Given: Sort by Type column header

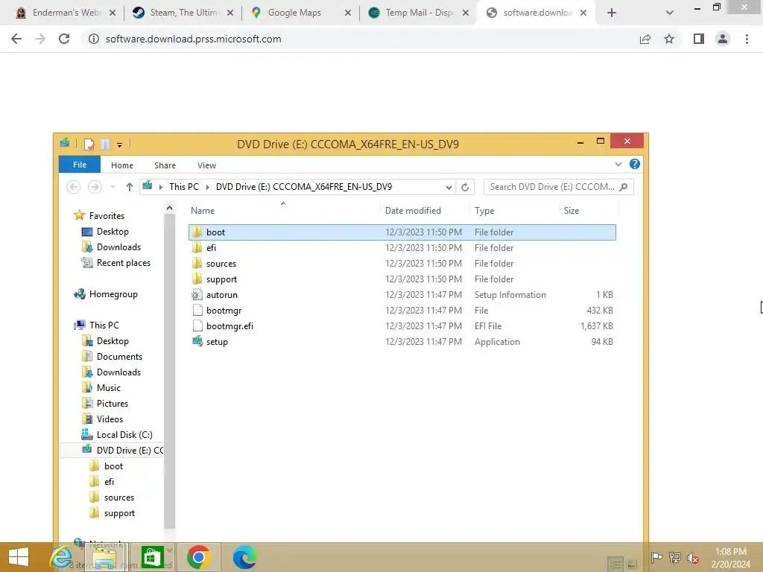Looking at the screenshot, I should pos(484,211).
